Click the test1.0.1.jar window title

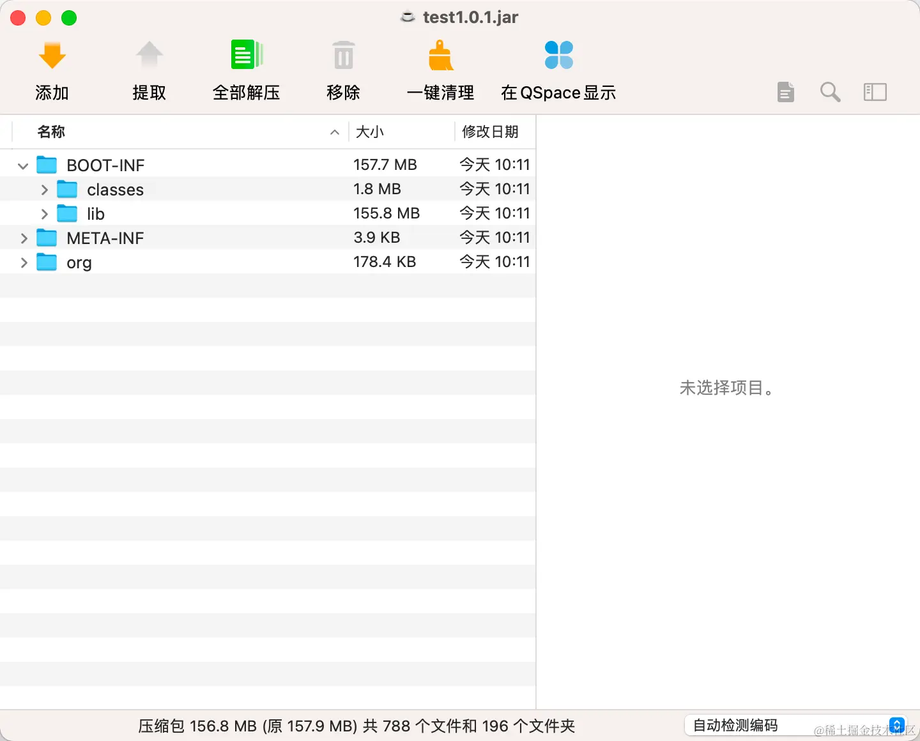click(470, 17)
